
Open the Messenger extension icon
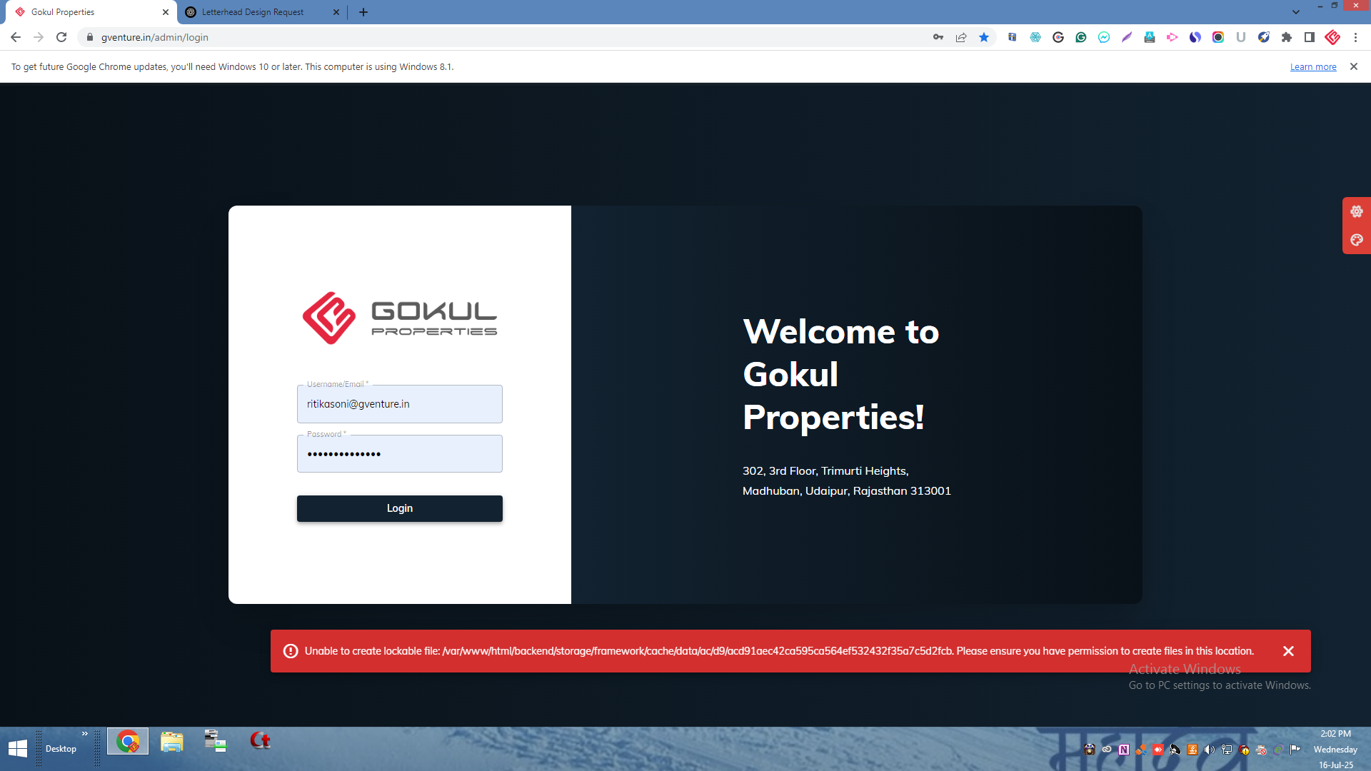click(x=1104, y=37)
